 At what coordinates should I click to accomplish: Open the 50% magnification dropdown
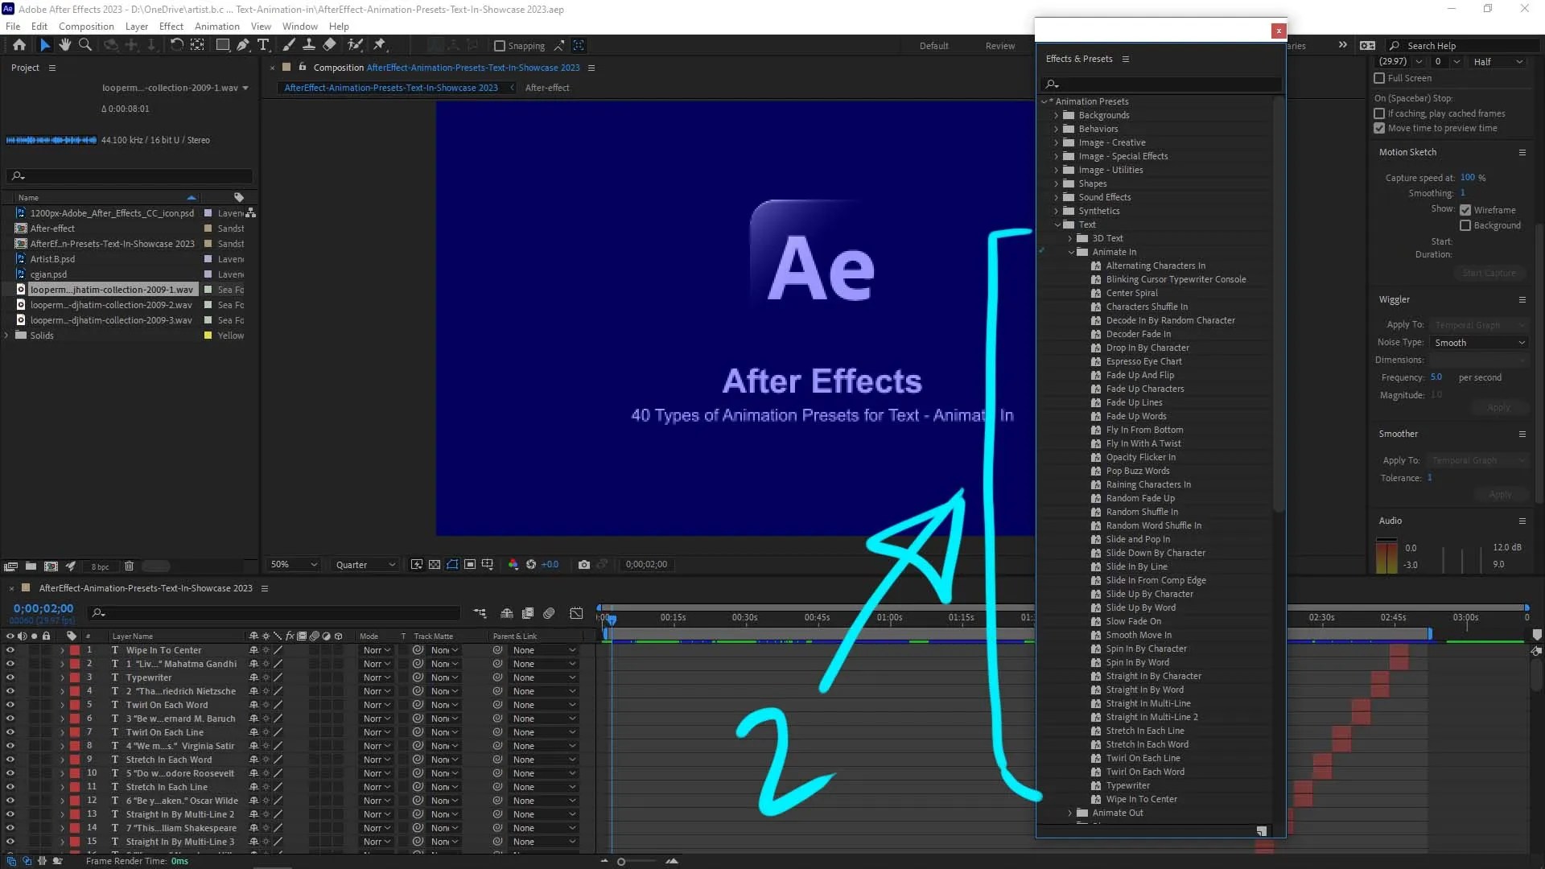pyautogui.click(x=294, y=565)
